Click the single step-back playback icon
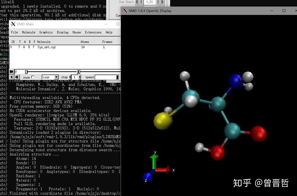This screenshot has width=297, height=196. coord(17,77)
